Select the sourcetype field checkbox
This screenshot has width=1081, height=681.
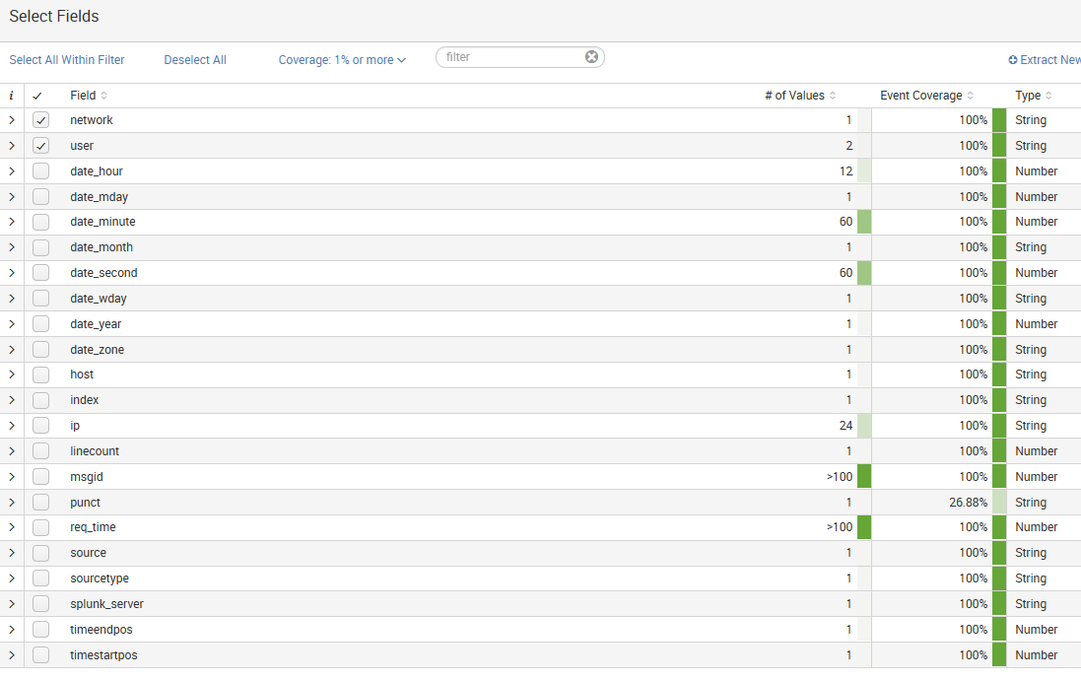point(40,579)
